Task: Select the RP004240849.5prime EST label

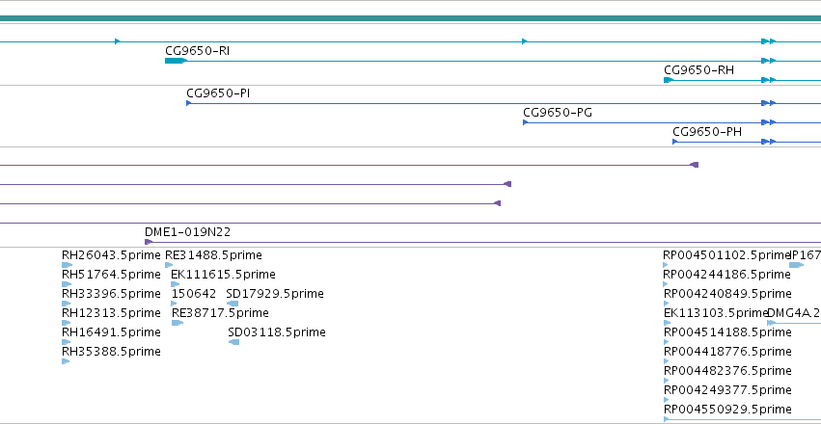Action: (727, 294)
